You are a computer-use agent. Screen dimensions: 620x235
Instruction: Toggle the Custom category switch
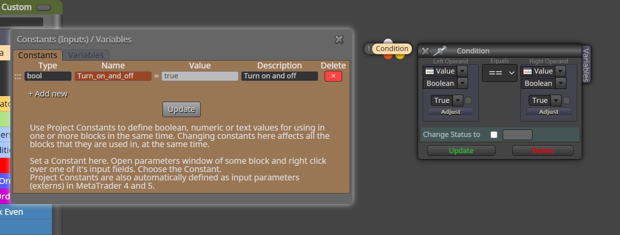[43, 8]
